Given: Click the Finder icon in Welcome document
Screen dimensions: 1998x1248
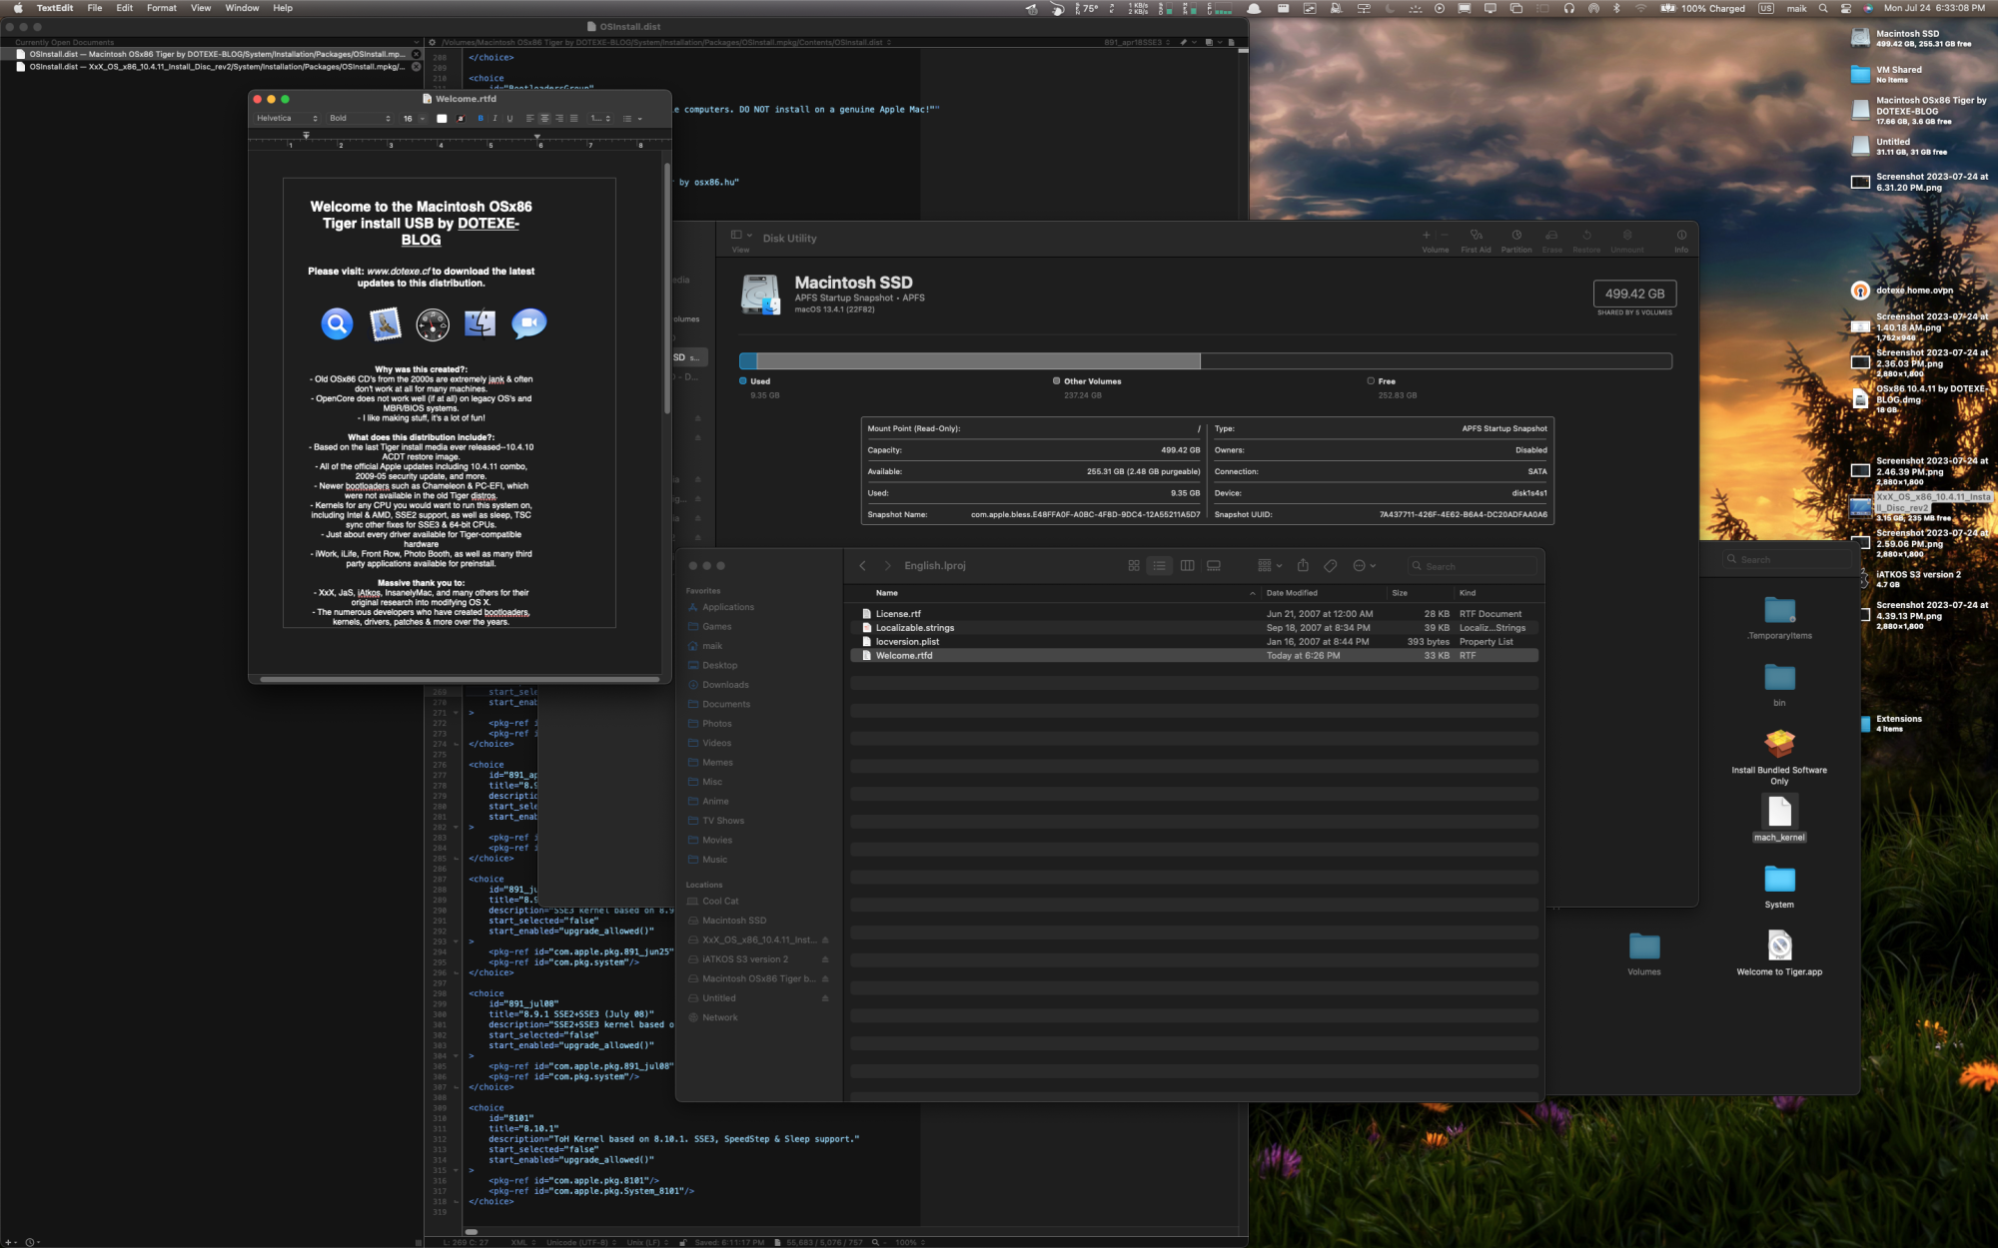Looking at the screenshot, I should tap(481, 323).
